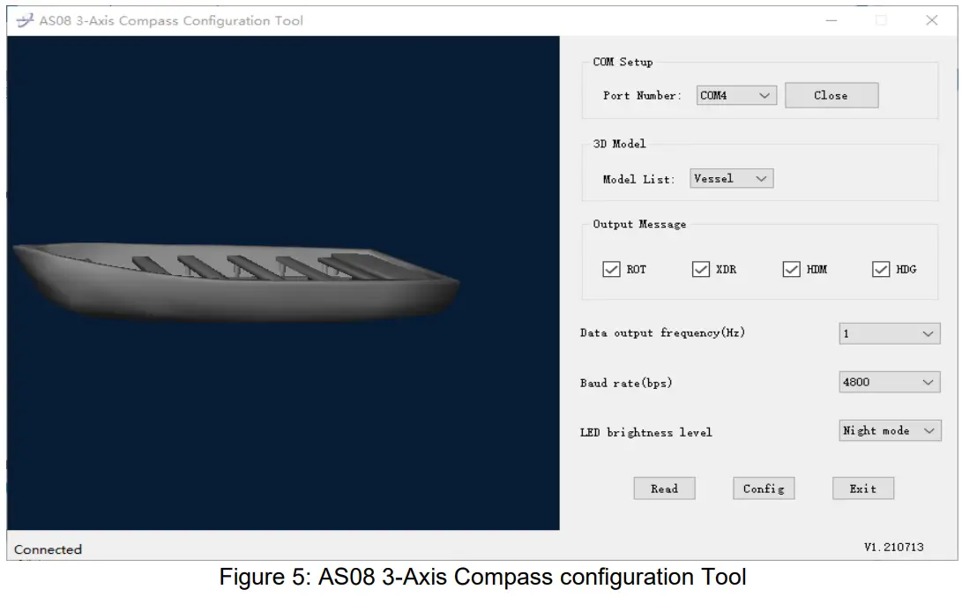Toggle the XDR output message checkbox
Viewport: 962px width, 597px height.
701,269
